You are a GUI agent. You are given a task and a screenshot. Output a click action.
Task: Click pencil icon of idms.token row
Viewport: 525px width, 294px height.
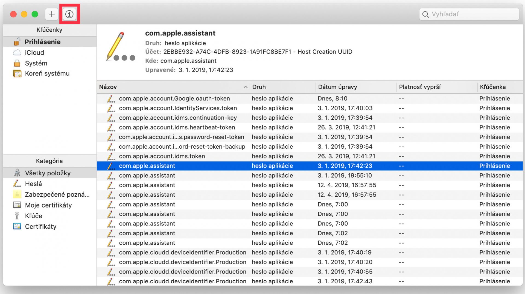111,157
